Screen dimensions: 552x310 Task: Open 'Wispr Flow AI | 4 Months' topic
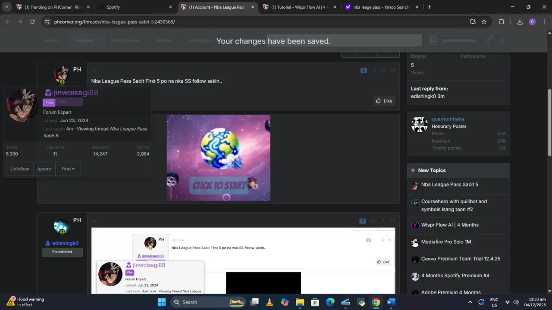[x=450, y=225]
